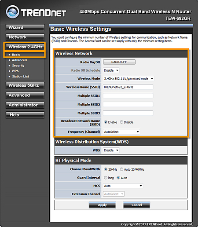Go to Station List submenu link
198x227 pixels.
[x=21, y=77]
